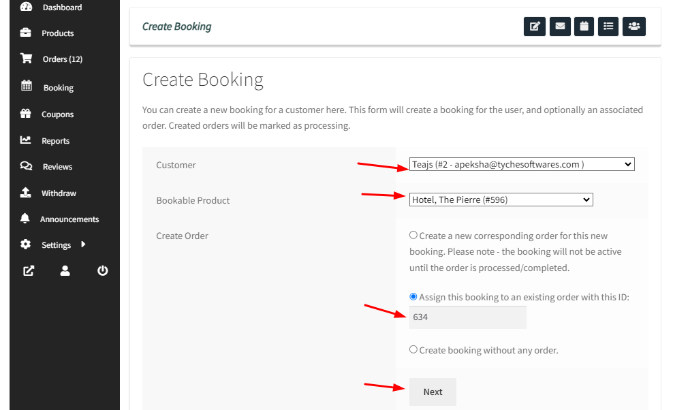Open the Customer dropdown
The width and height of the screenshot is (673, 410).
pyautogui.click(x=522, y=164)
